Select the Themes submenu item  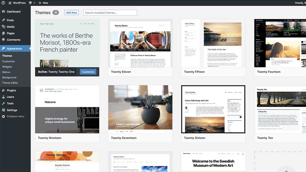pos(7,56)
